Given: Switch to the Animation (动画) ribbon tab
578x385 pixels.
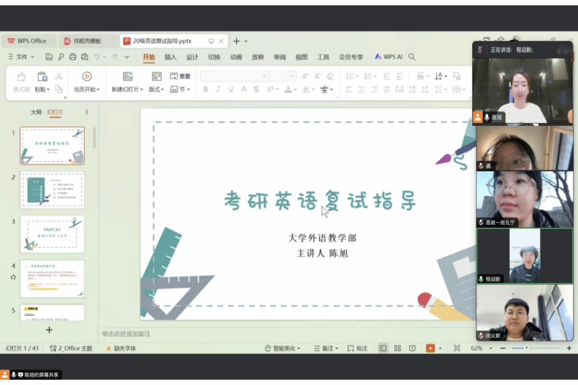Looking at the screenshot, I should point(236,57).
